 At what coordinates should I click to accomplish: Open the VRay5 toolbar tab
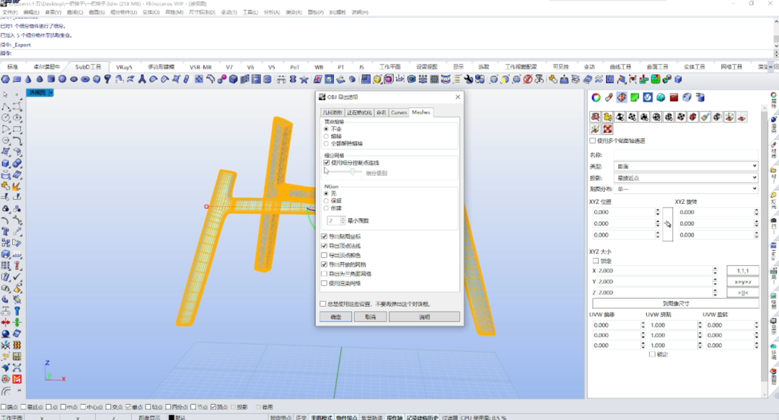point(124,67)
